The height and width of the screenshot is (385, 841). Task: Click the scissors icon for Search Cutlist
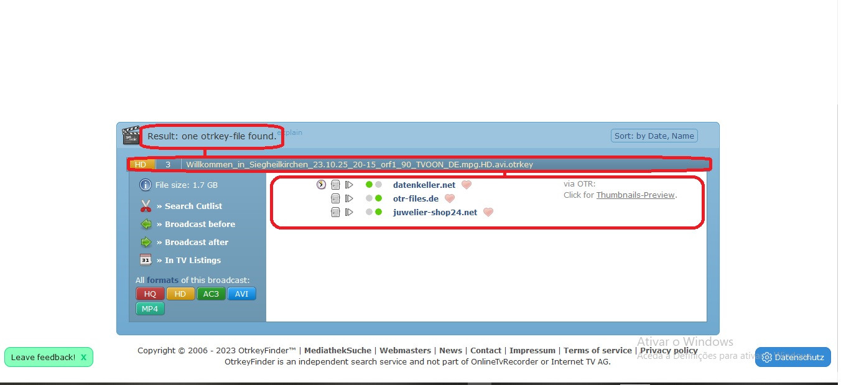coord(146,206)
